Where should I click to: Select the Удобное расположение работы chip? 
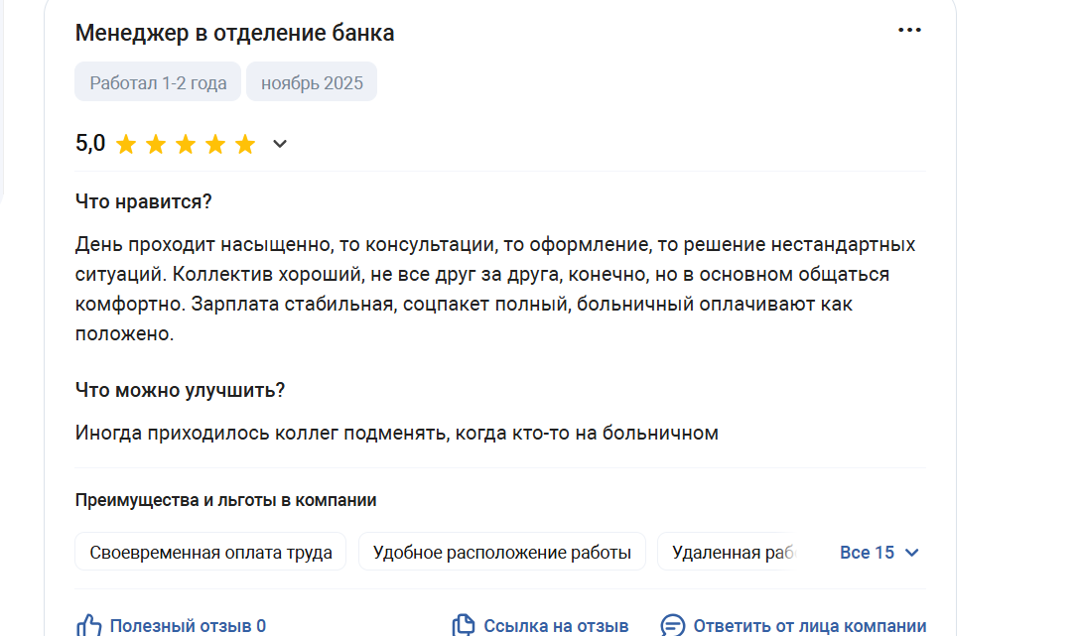click(501, 553)
